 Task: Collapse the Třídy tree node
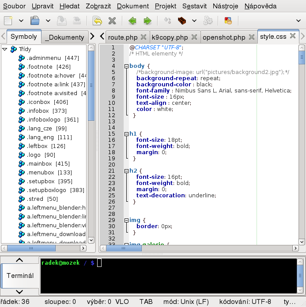pos(5,49)
